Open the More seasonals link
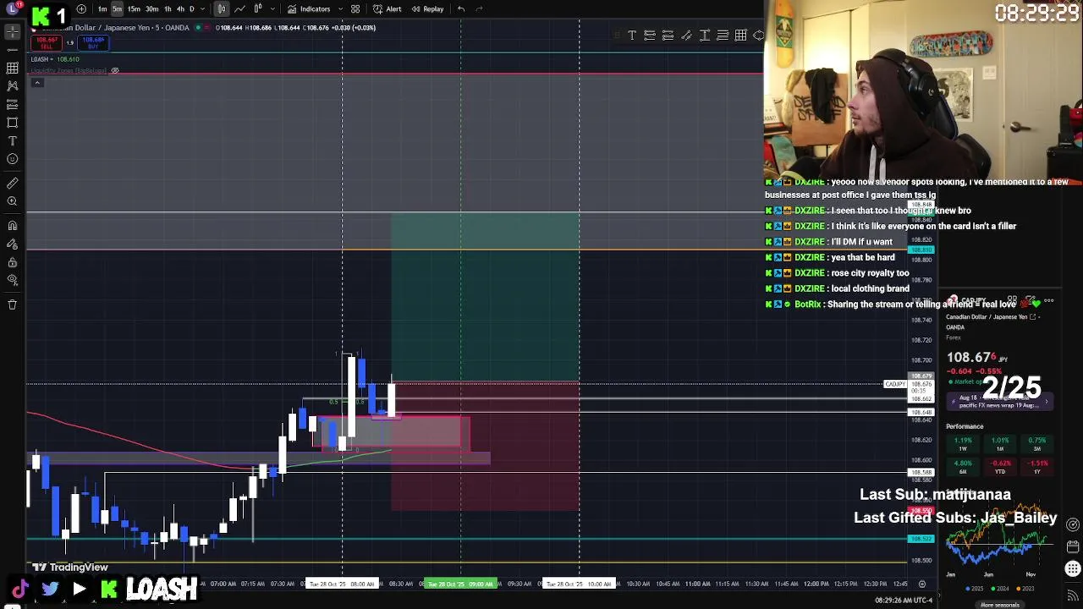 click(x=999, y=605)
